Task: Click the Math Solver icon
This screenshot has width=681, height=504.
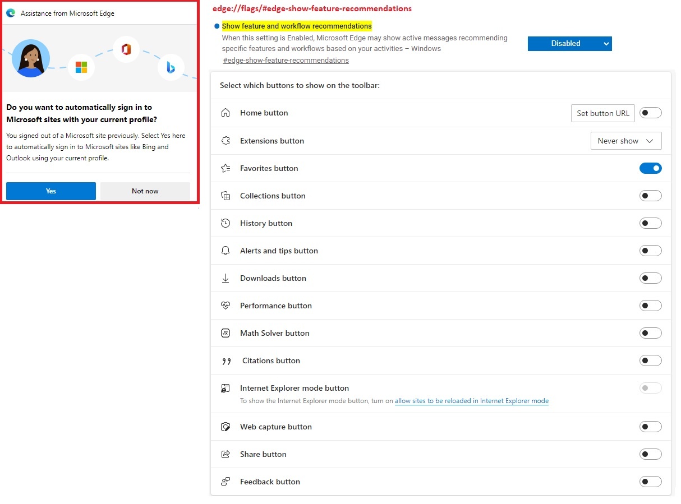Action: coord(226,333)
